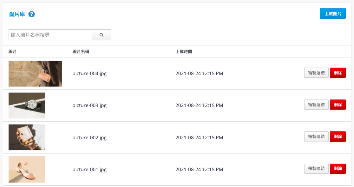This screenshot has height=187, width=354.
Task: Open the picture-002.jpg hand-held wallet thumbnail
Action: pos(27,137)
